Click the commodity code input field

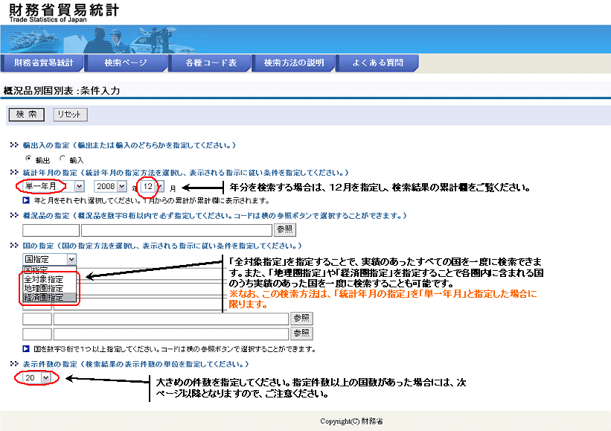[x=45, y=230]
